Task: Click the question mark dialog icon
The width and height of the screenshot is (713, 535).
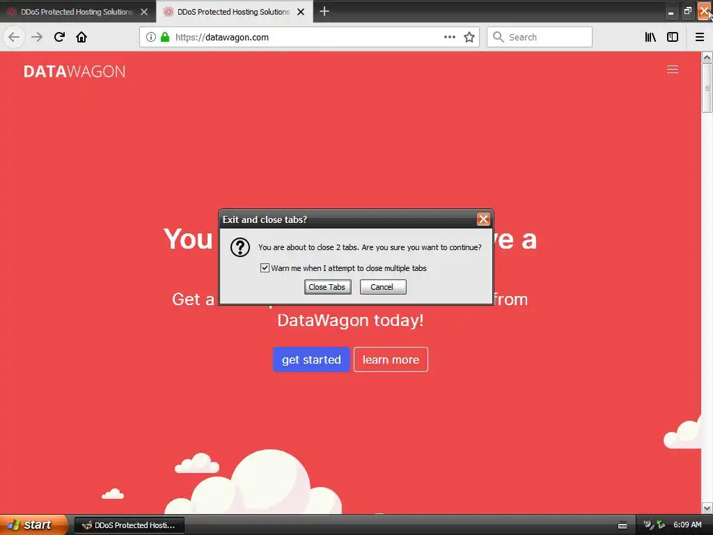Action: click(x=240, y=247)
